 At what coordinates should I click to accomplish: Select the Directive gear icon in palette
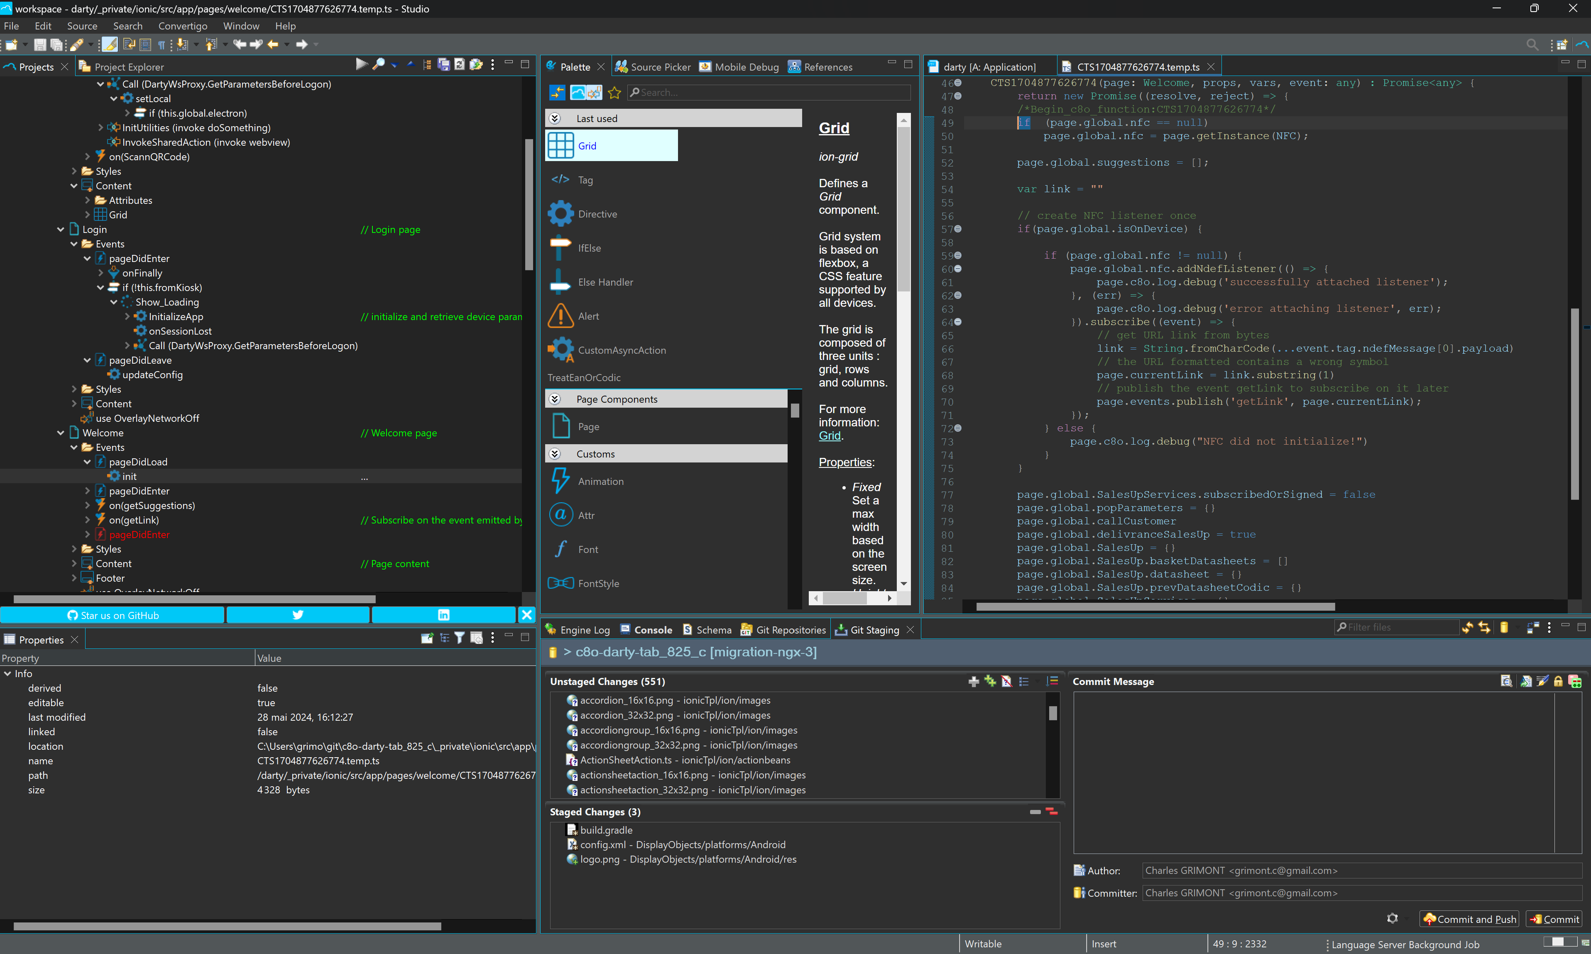point(561,213)
